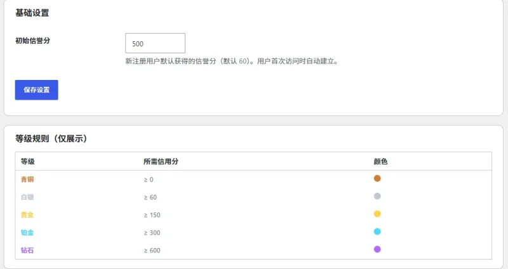Viewport: 508px width, 269px height.
Task: Click the purple color dot for 钻石
Action: pyautogui.click(x=377, y=249)
